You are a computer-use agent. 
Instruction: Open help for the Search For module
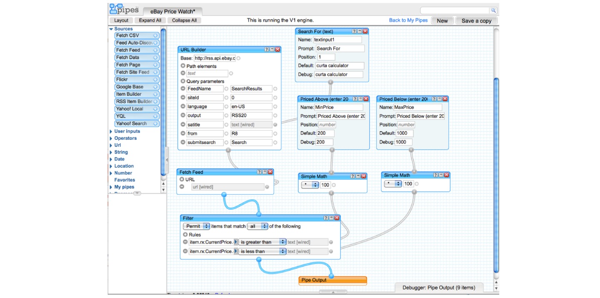pos(354,31)
